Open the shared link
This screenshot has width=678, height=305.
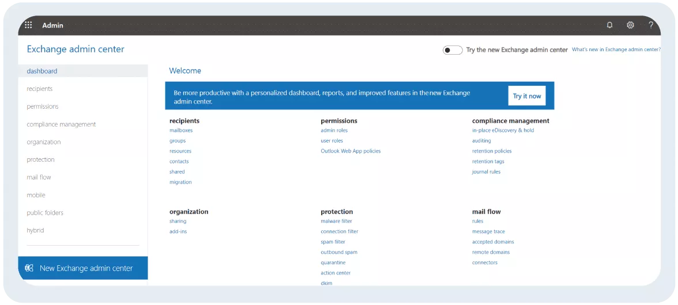coord(178,171)
